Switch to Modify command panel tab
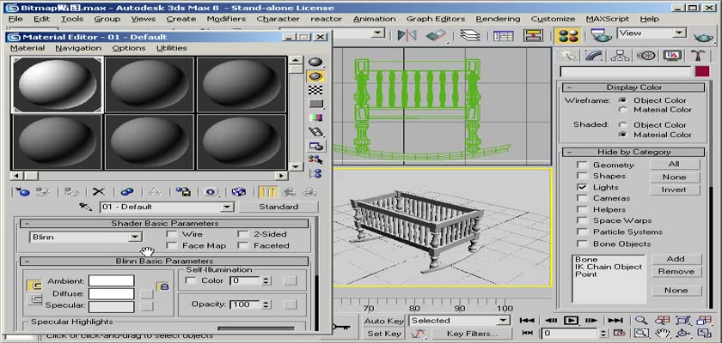 coord(594,56)
